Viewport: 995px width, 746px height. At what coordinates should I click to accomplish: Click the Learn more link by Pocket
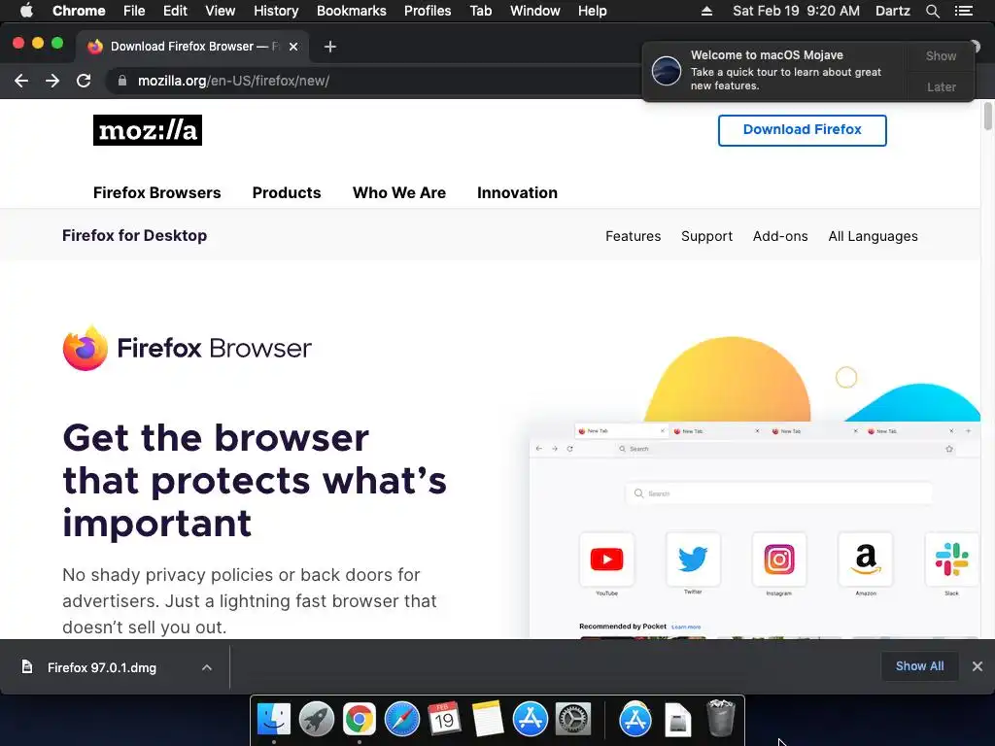point(686,627)
